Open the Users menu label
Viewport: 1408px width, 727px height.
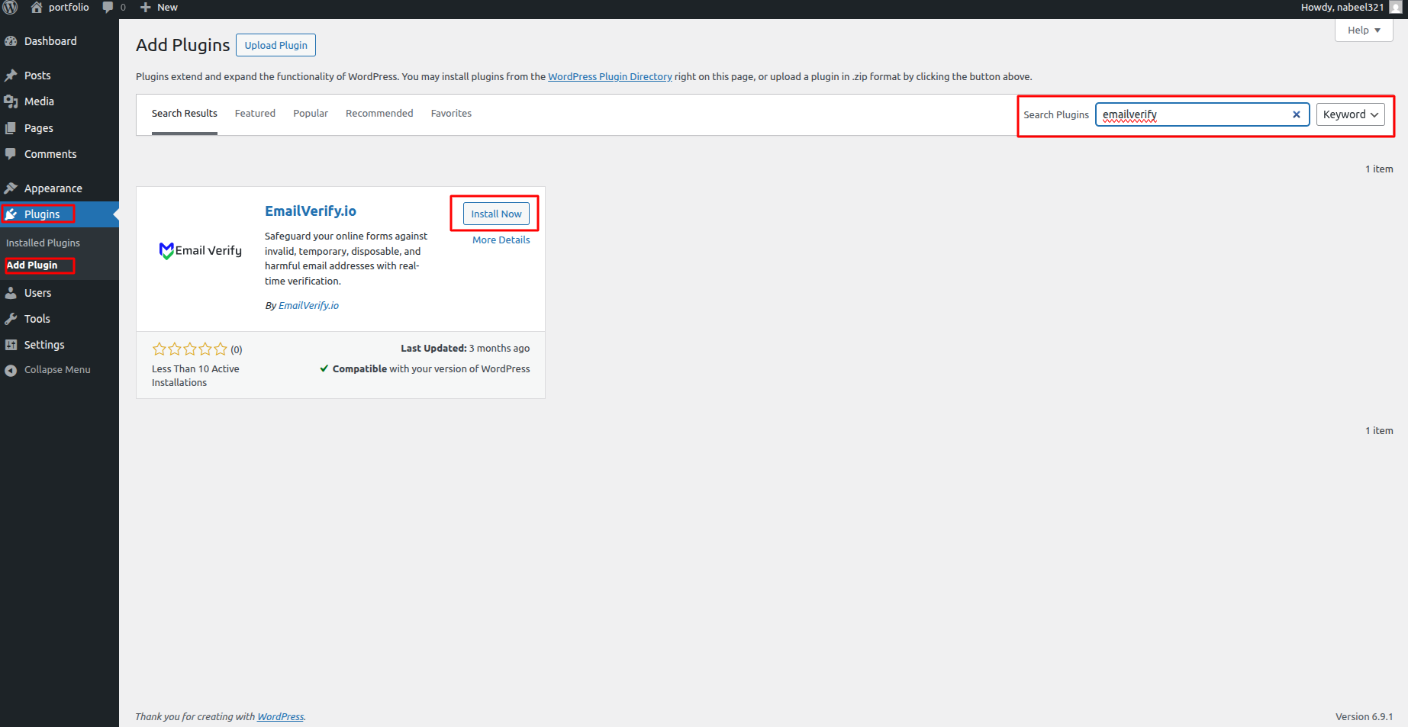38,293
